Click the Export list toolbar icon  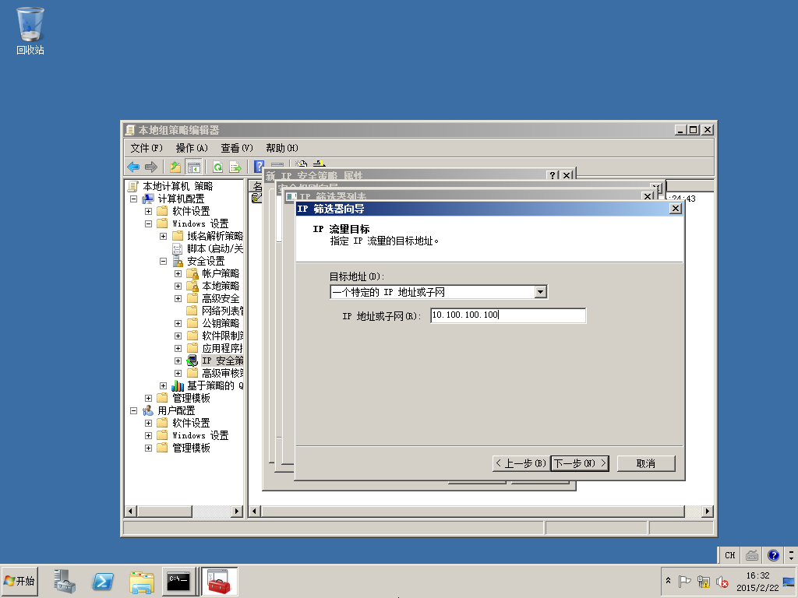click(235, 167)
